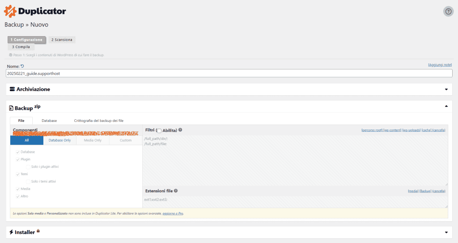
Task: Toggle the Database component checkbox
Action: click(17, 152)
